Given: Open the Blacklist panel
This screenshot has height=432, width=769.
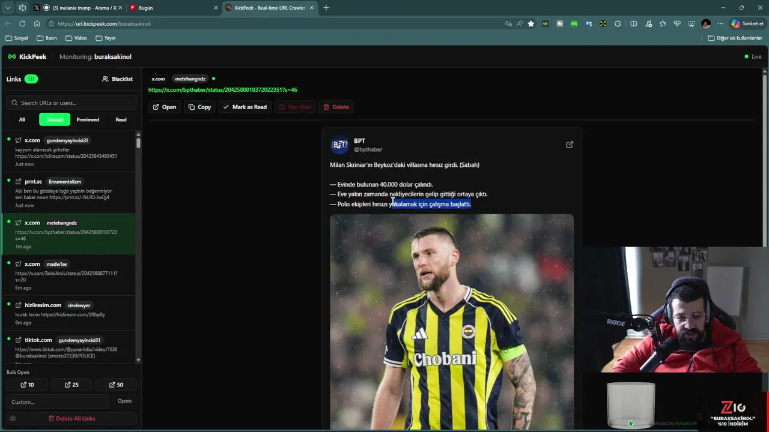Looking at the screenshot, I should pyautogui.click(x=117, y=79).
